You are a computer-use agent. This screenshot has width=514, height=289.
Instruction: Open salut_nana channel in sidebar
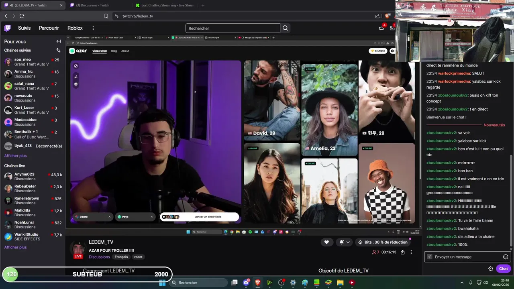(x=33, y=86)
